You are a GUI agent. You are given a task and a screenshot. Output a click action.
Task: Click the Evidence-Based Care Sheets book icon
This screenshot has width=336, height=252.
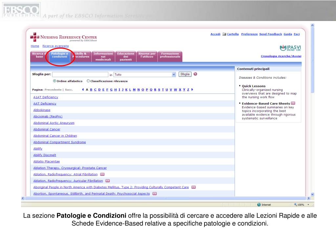pos(293,103)
